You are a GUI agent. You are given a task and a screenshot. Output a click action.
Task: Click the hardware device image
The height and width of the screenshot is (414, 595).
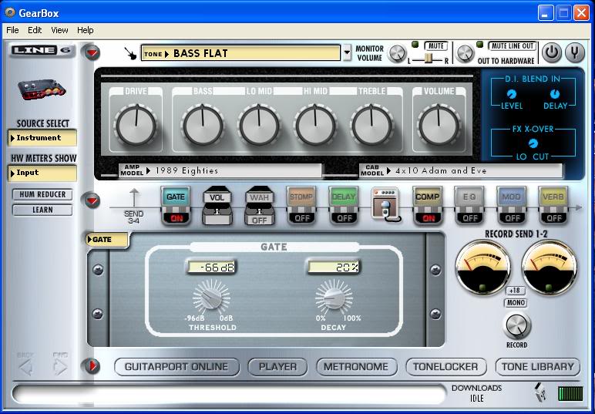tap(42, 89)
